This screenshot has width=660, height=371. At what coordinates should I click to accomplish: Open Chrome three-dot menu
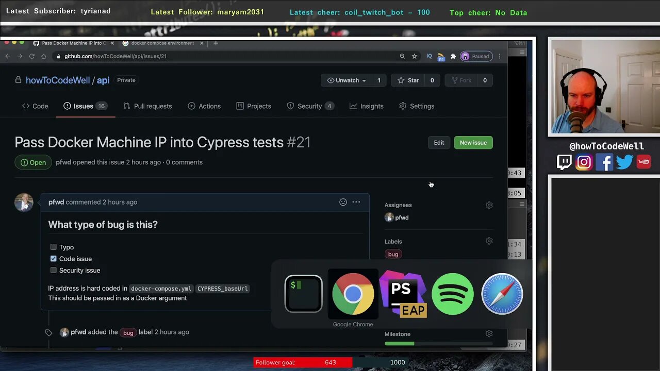tap(499, 56)
